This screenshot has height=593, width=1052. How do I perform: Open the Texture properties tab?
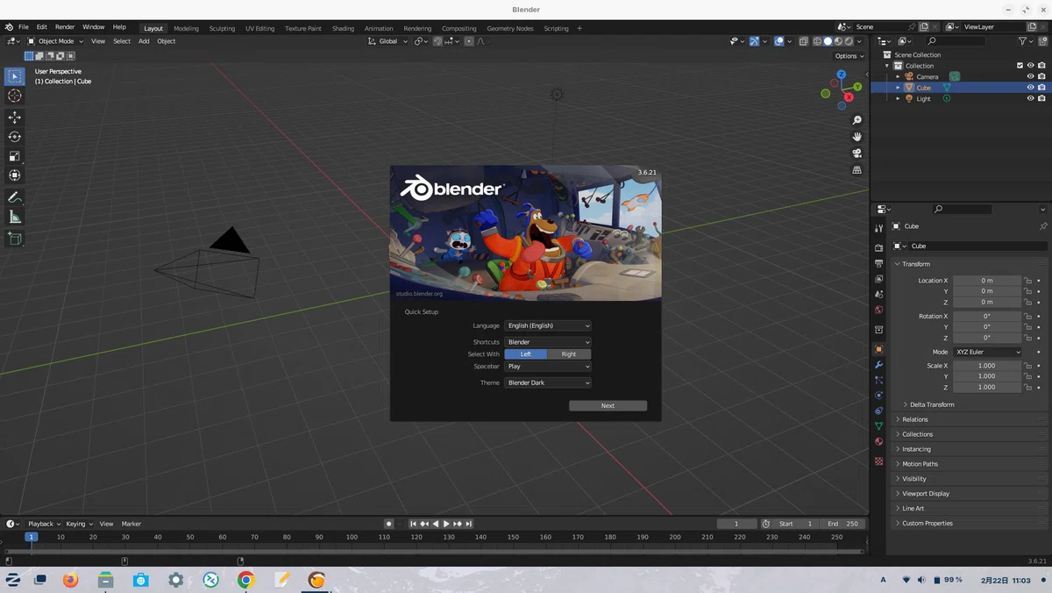pos(878,461)
